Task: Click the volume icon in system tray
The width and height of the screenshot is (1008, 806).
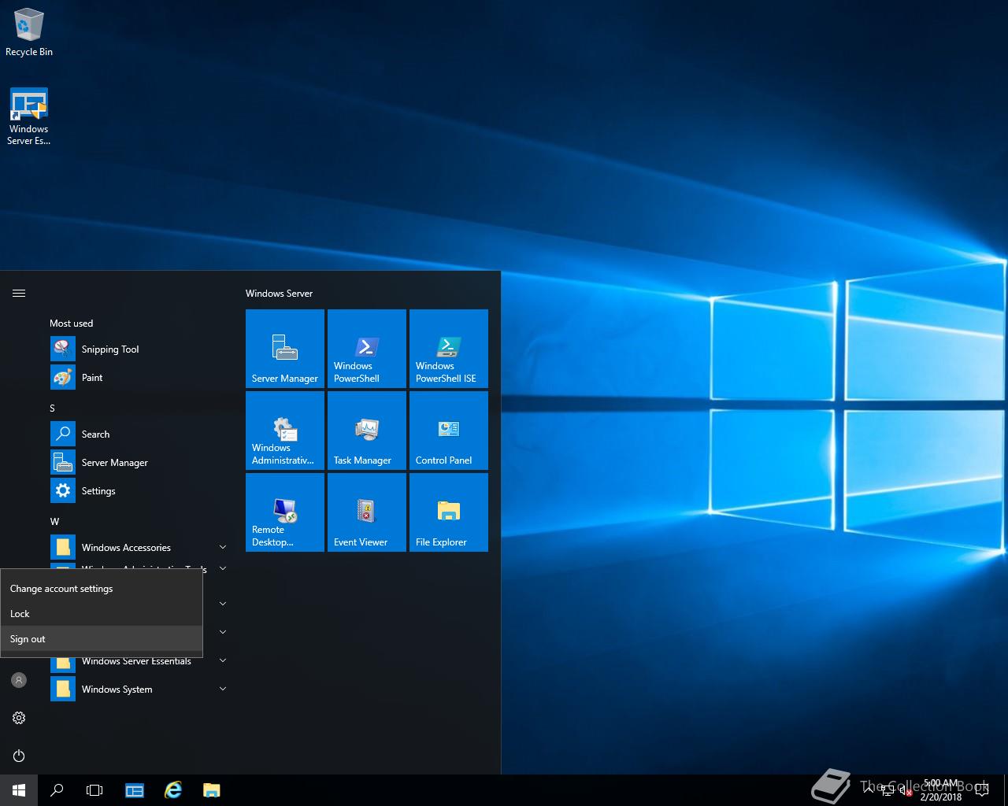Action: (906, 791)
